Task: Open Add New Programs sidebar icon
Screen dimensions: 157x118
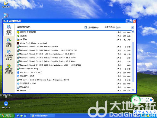Action: coord(9,42)
